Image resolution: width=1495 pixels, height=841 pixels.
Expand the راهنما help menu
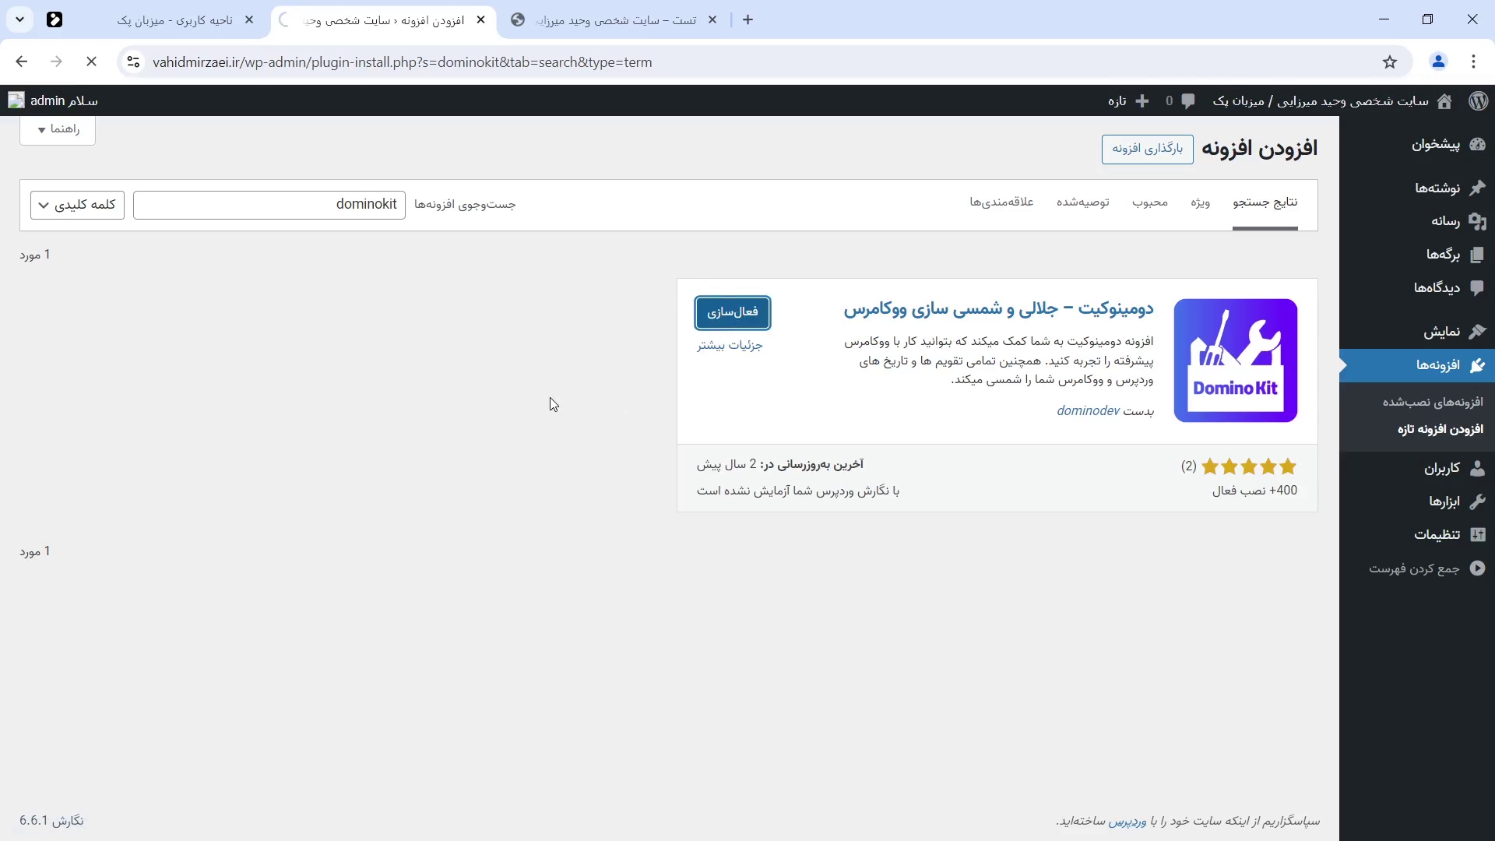click(x=57, y=128)
